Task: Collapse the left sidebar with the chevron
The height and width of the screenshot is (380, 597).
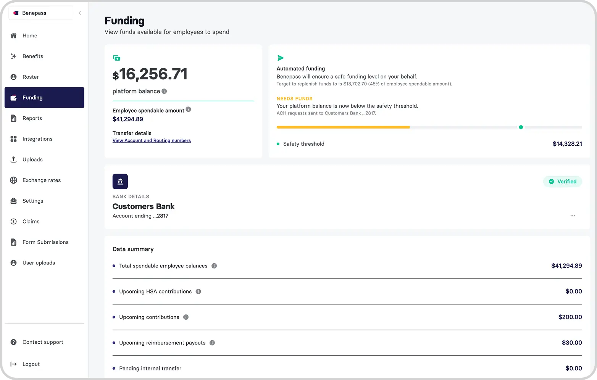Action: (80, 13)
